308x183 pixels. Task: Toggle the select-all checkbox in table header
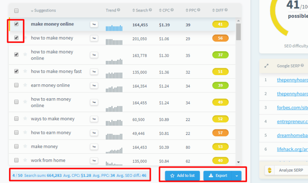[16, 11]
